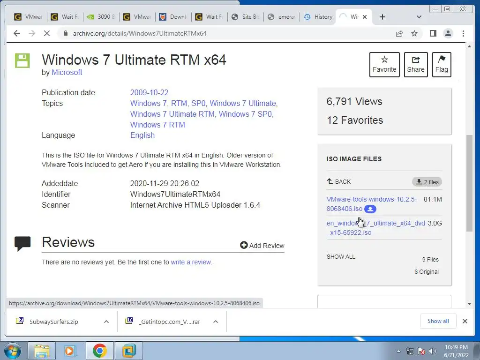Download all with the 2 files button
The image size is (480, 360).
tap(427, 182)
